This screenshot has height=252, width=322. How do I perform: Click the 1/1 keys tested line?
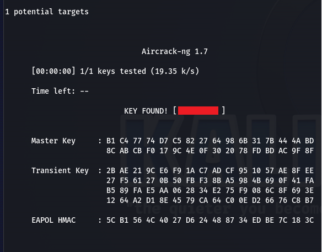pyautogui.click(x=115, y=71)
